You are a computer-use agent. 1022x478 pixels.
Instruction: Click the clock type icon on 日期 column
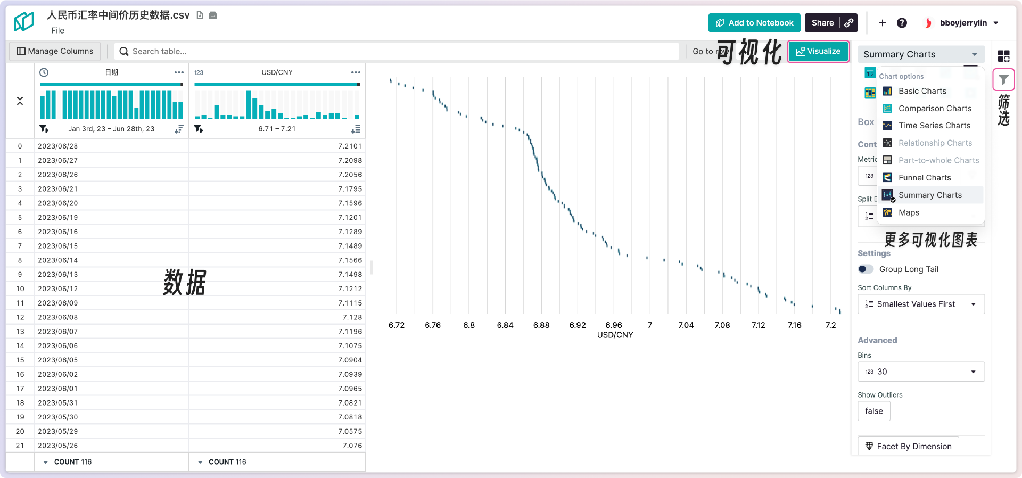[44, 72]
